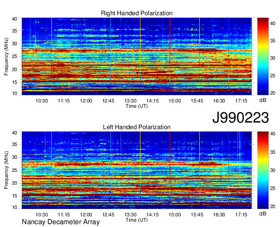
Task: Click 25 dB value on right-handed color bar
Action: [273, 76]
